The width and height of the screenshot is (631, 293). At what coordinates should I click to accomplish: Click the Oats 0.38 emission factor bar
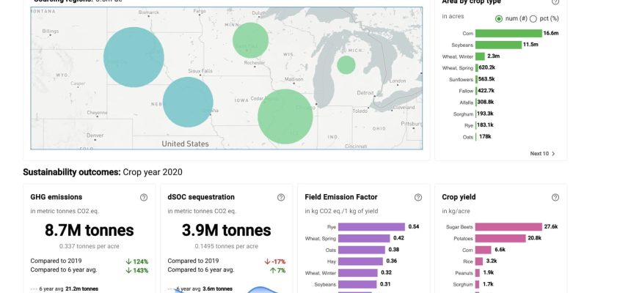362,250
